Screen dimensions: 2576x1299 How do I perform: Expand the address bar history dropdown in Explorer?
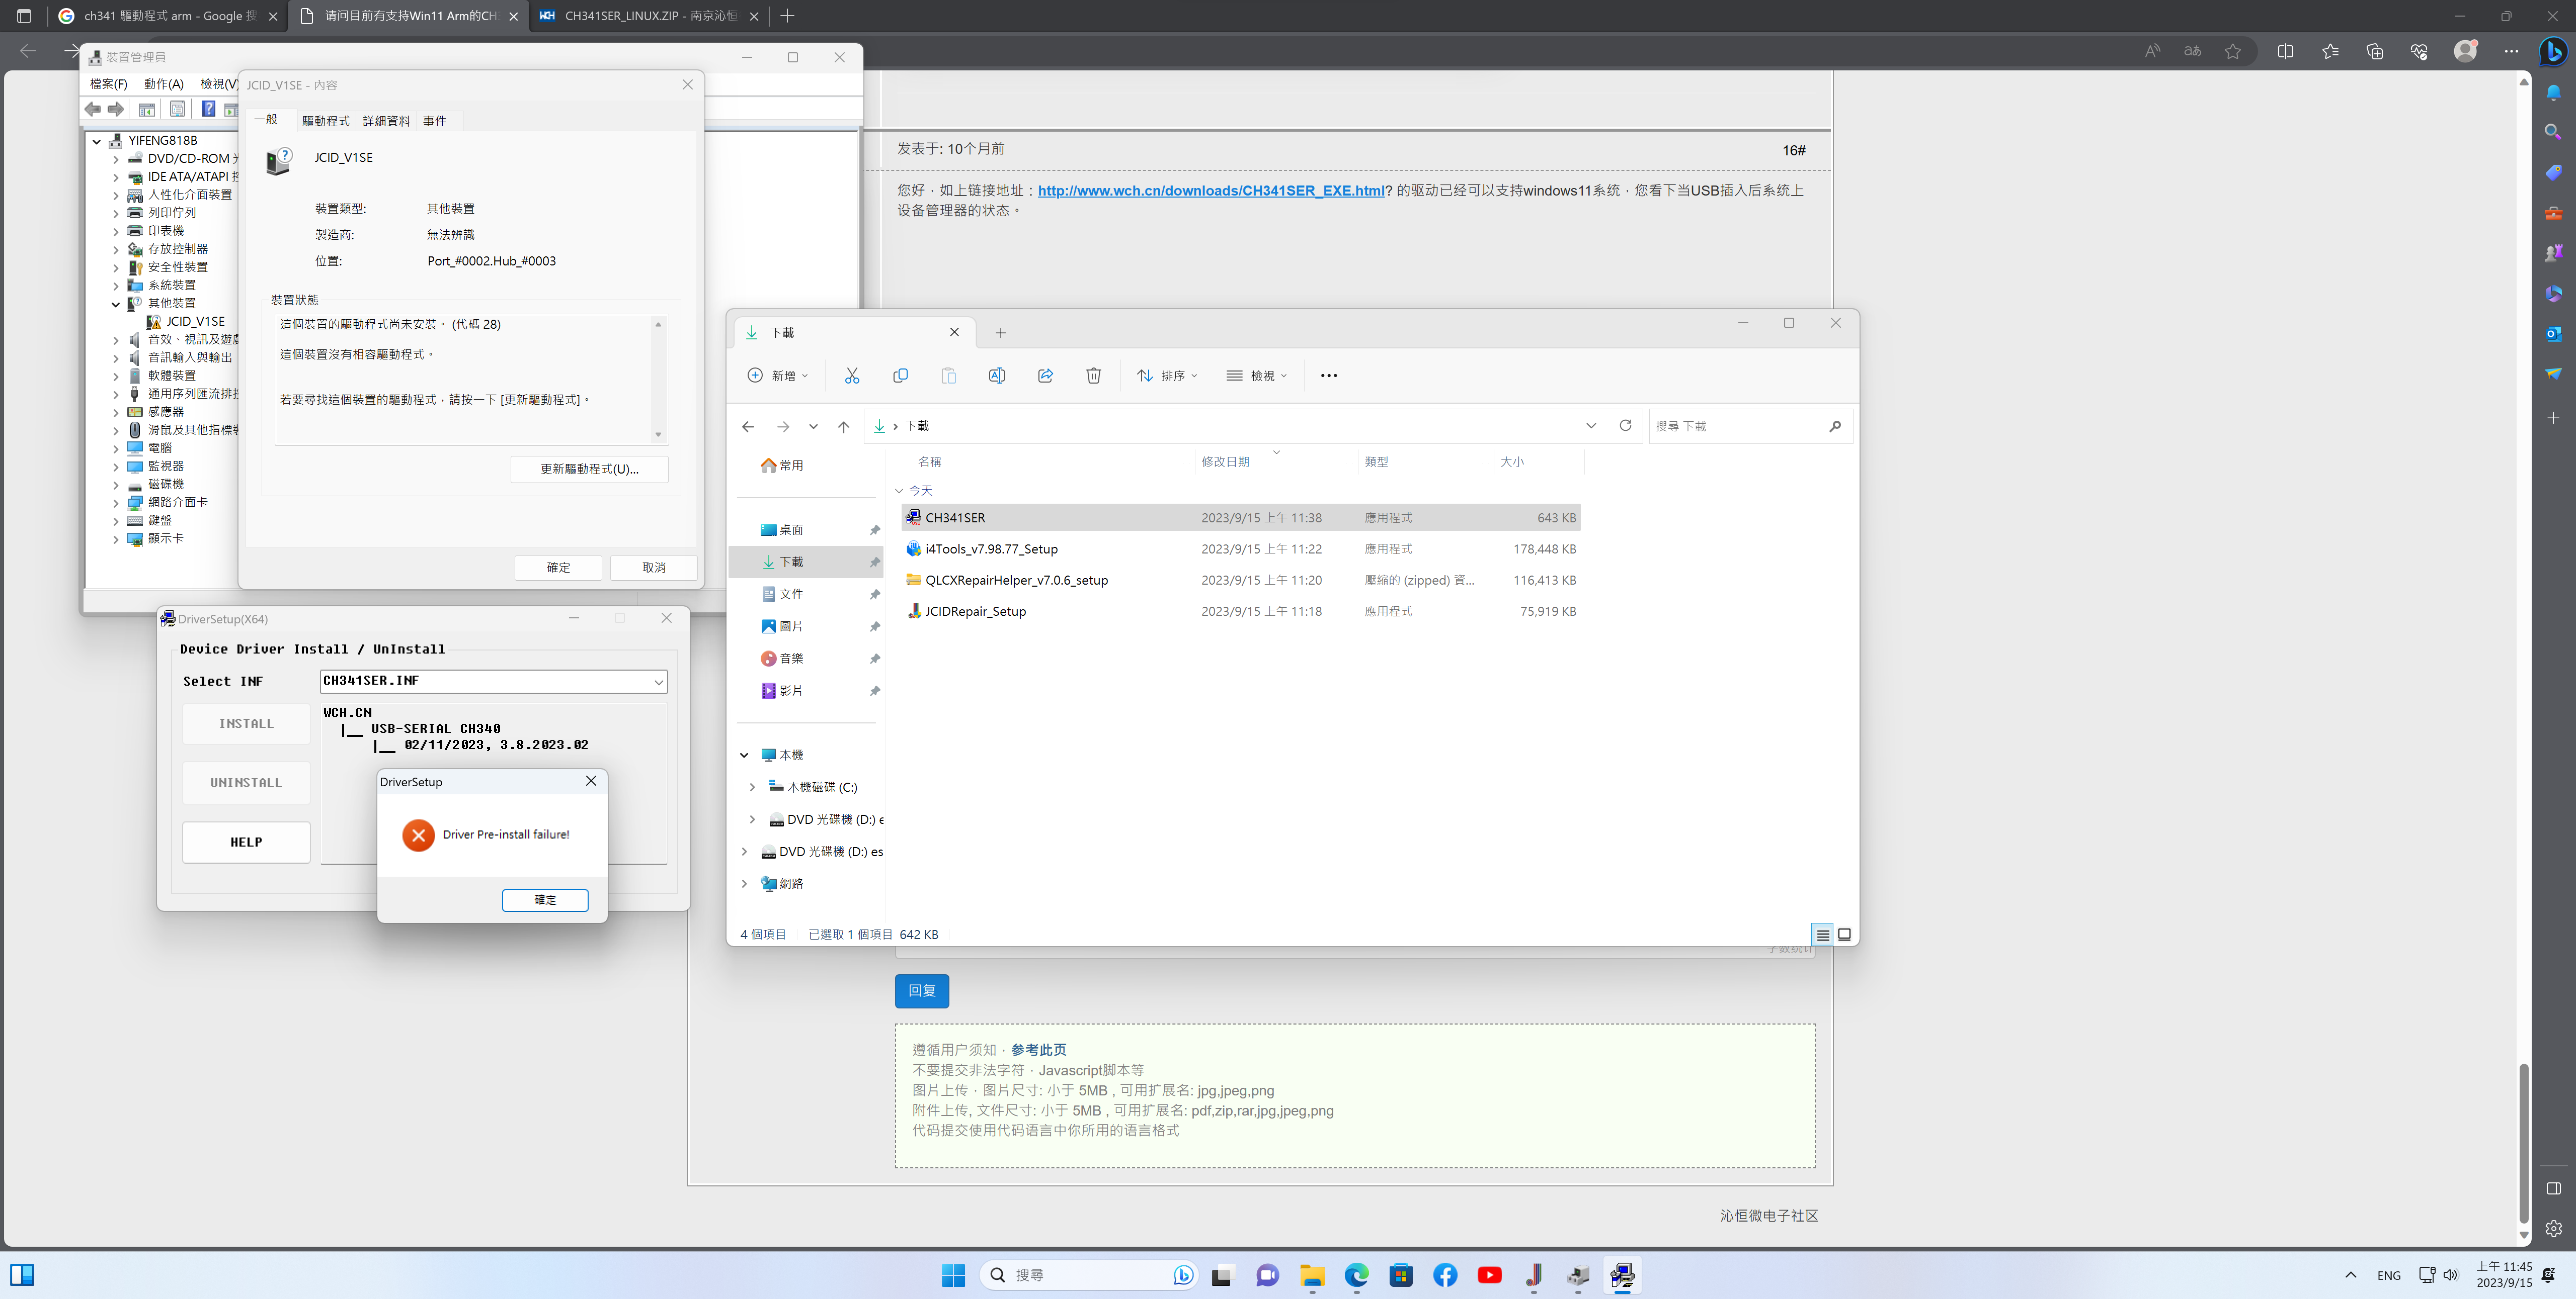pyautogui.click(x=1591, y=426)
